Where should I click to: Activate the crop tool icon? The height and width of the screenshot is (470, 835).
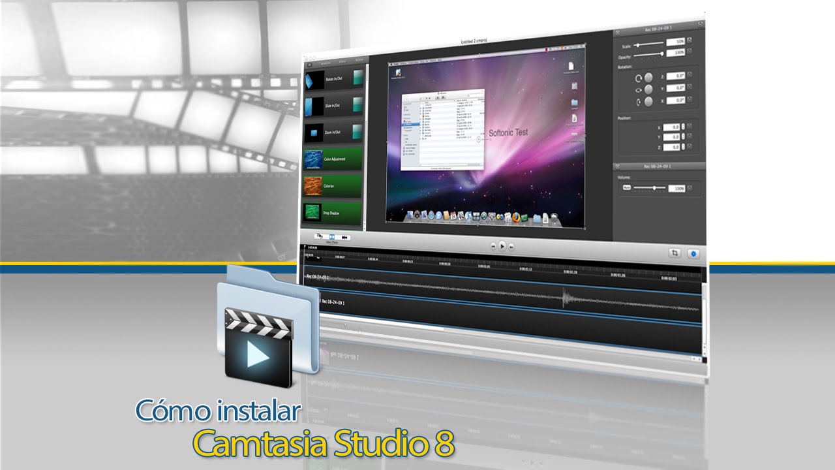pyautogui.click(x=674, y=253)
